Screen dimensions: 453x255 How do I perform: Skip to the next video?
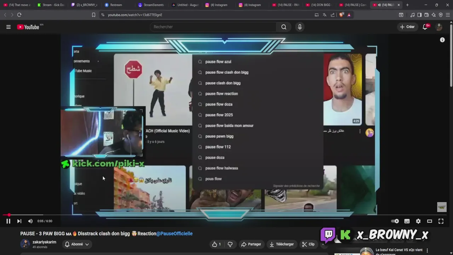click(19, 221)
